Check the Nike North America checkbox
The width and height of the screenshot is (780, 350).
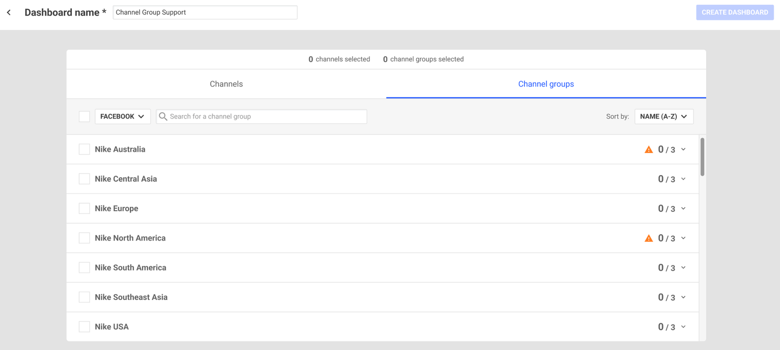84,238
